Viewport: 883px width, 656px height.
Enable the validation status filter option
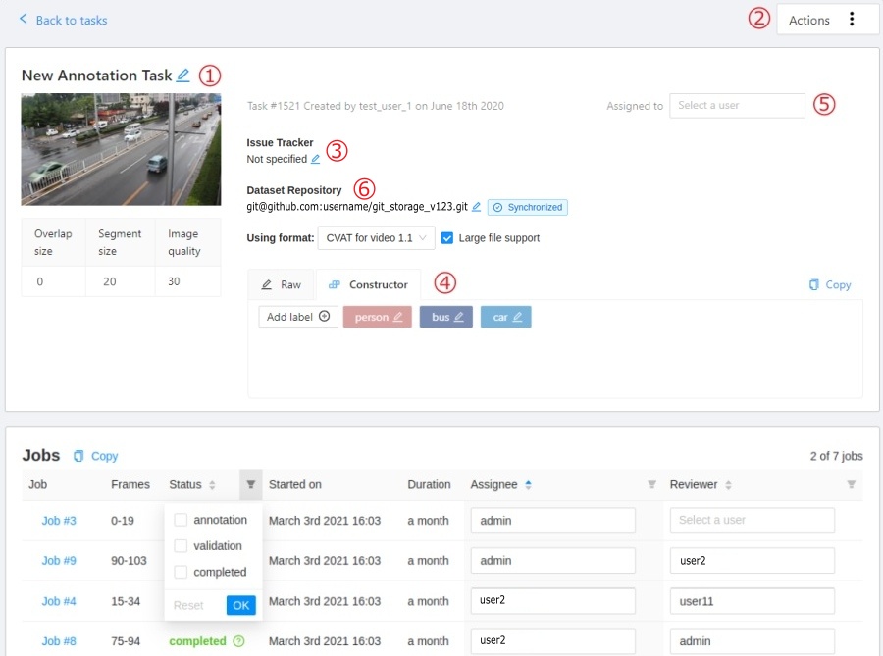pyautogui.click(x=181, y=546)
